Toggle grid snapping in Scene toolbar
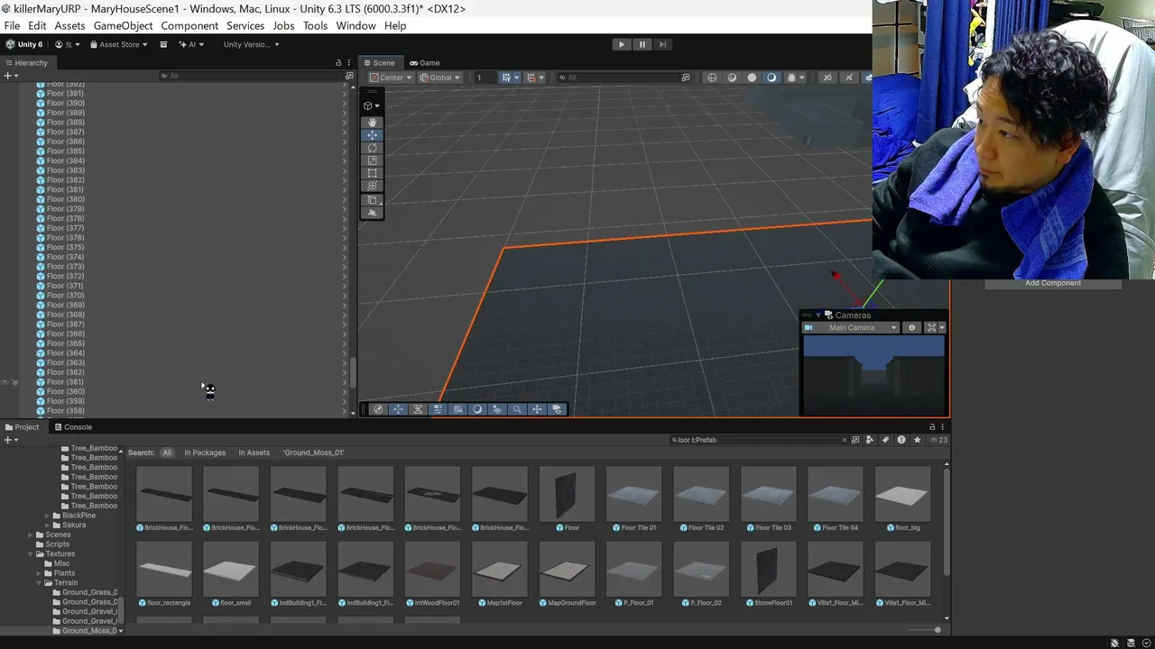 [507, 78]
